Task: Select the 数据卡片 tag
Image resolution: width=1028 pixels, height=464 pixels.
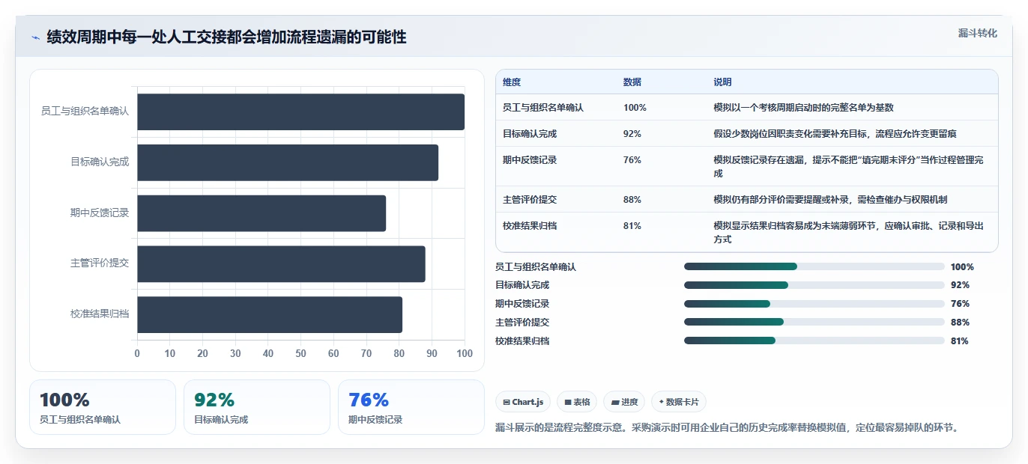Action: pyautogui.click(x=679, y=402)
